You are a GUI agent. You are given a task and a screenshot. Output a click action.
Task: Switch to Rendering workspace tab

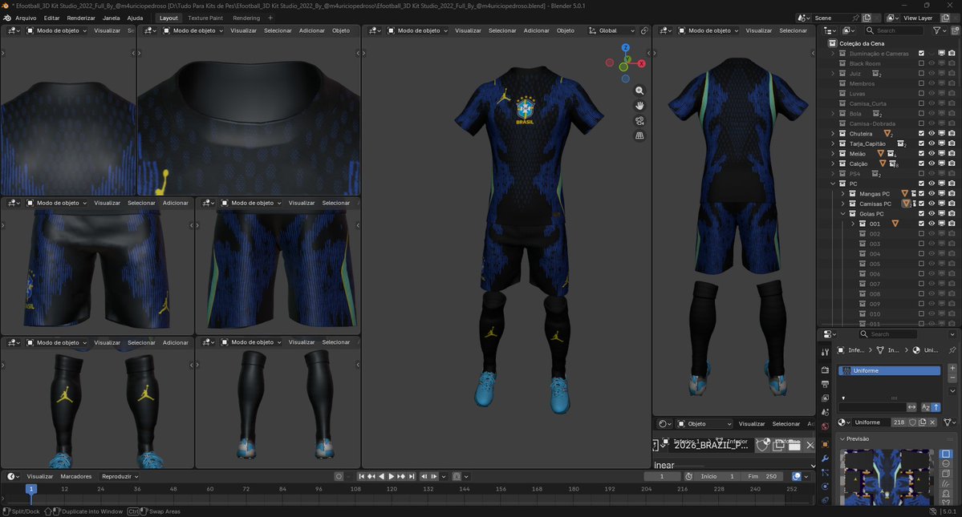(x=246, y=18)
